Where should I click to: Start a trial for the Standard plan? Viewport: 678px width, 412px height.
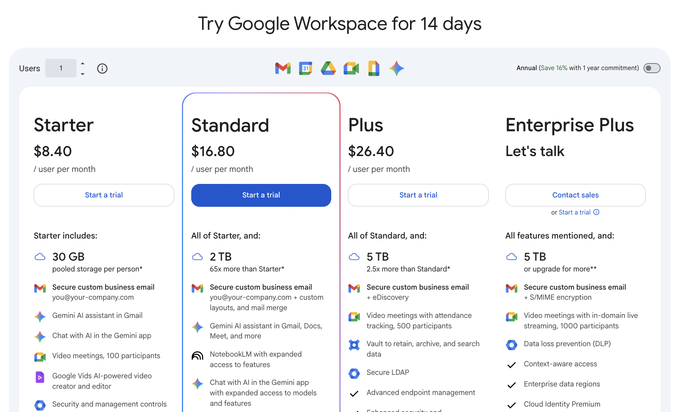pyautogui.click(x=261, y=195)
